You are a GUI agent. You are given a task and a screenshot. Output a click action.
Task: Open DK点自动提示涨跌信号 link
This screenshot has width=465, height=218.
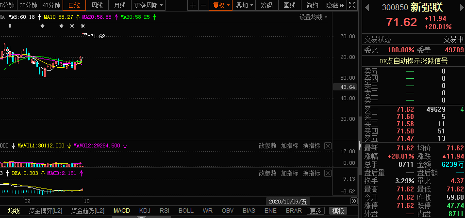pyautogui.click(x=414, y=61)
